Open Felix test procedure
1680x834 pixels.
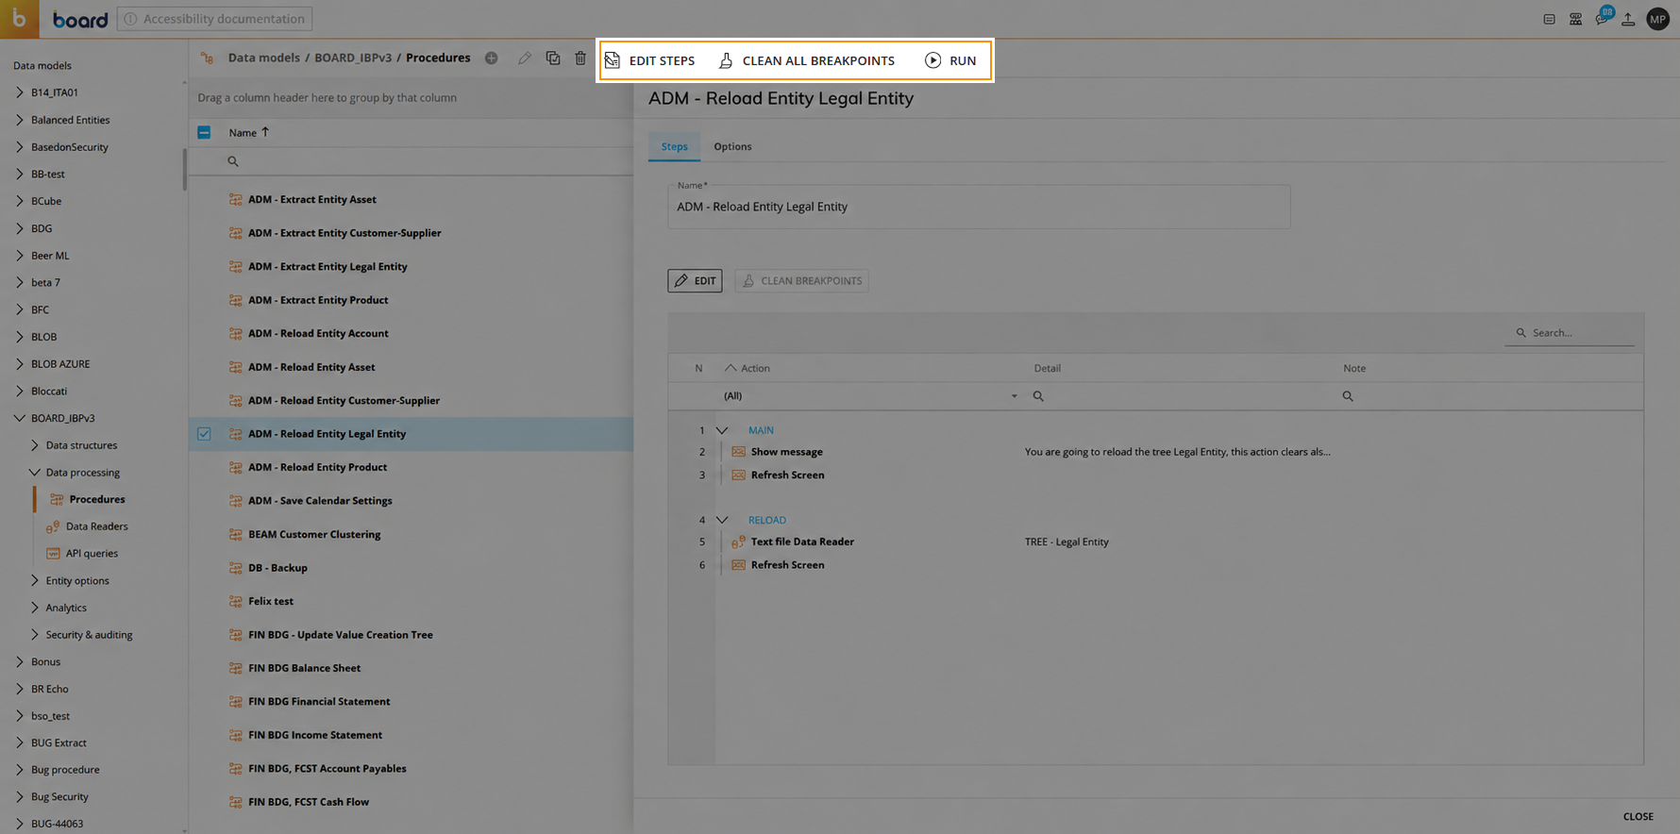(271, 601)
